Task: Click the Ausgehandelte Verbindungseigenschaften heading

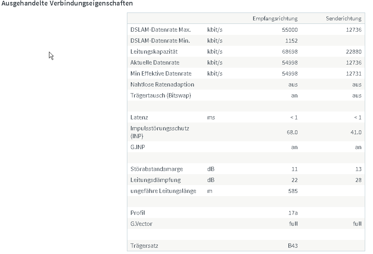Action: [67, 3]
